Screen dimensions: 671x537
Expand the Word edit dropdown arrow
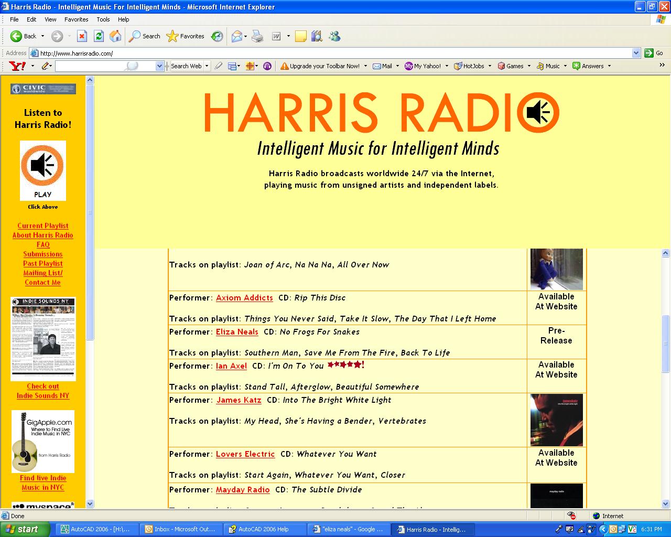(288, 36)
